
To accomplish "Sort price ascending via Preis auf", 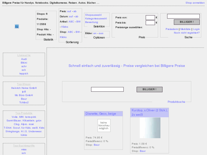I will pos(69,11).
